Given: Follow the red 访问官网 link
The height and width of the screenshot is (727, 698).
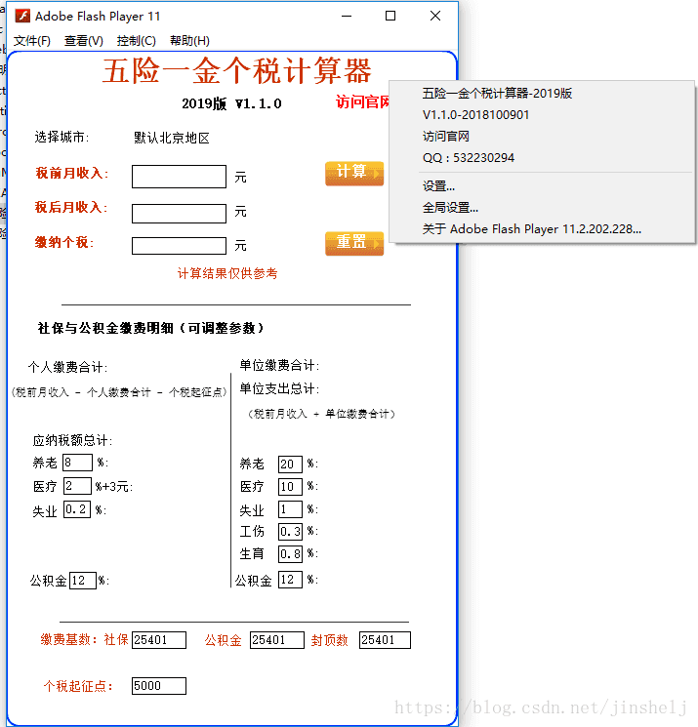Looking at the screenshot, I should (362, 101).
